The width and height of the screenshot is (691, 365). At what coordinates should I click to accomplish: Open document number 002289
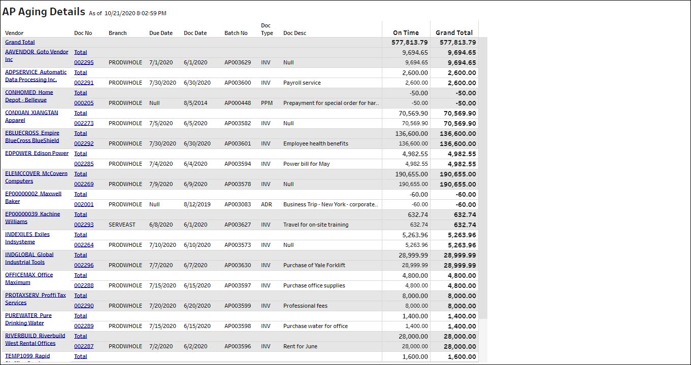coord(84,326)
